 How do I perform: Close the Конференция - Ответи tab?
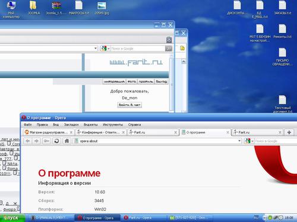click(123, 133)
